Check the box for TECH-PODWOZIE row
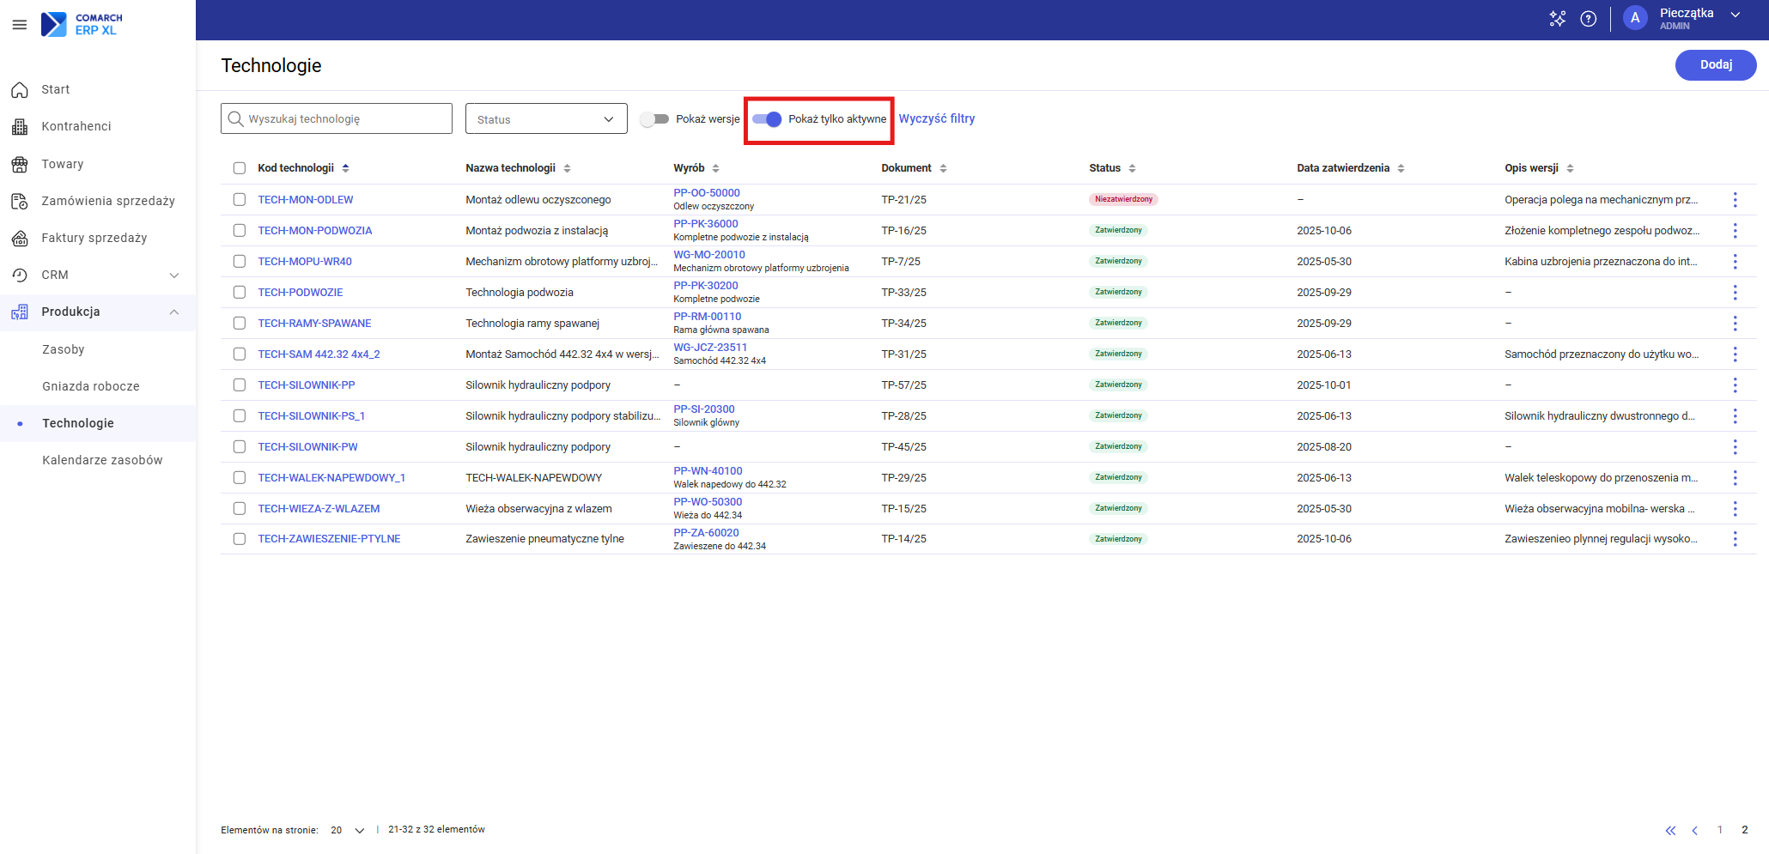The image size is (1769, 854). [240, 293]
